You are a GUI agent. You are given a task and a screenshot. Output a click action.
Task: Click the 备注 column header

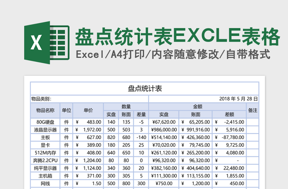(x=253, y=110)
